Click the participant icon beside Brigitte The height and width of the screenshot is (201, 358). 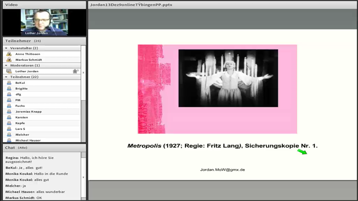pyautogui.click(x=9, y=89)
